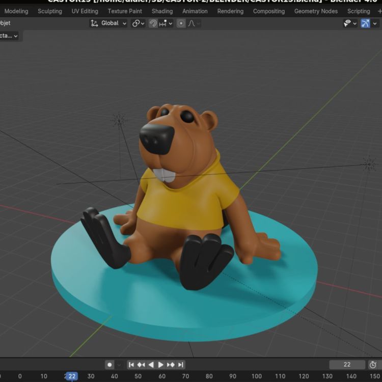The image size is (382, 382).
Task: Toggle viewport gizmos display
Action: click(365, 23)
